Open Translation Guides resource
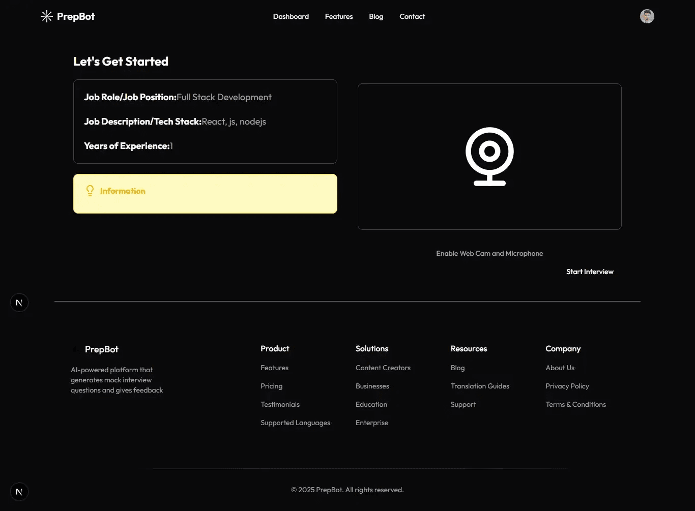The width and height of the screenshot is (695, 511). point(480,386)
